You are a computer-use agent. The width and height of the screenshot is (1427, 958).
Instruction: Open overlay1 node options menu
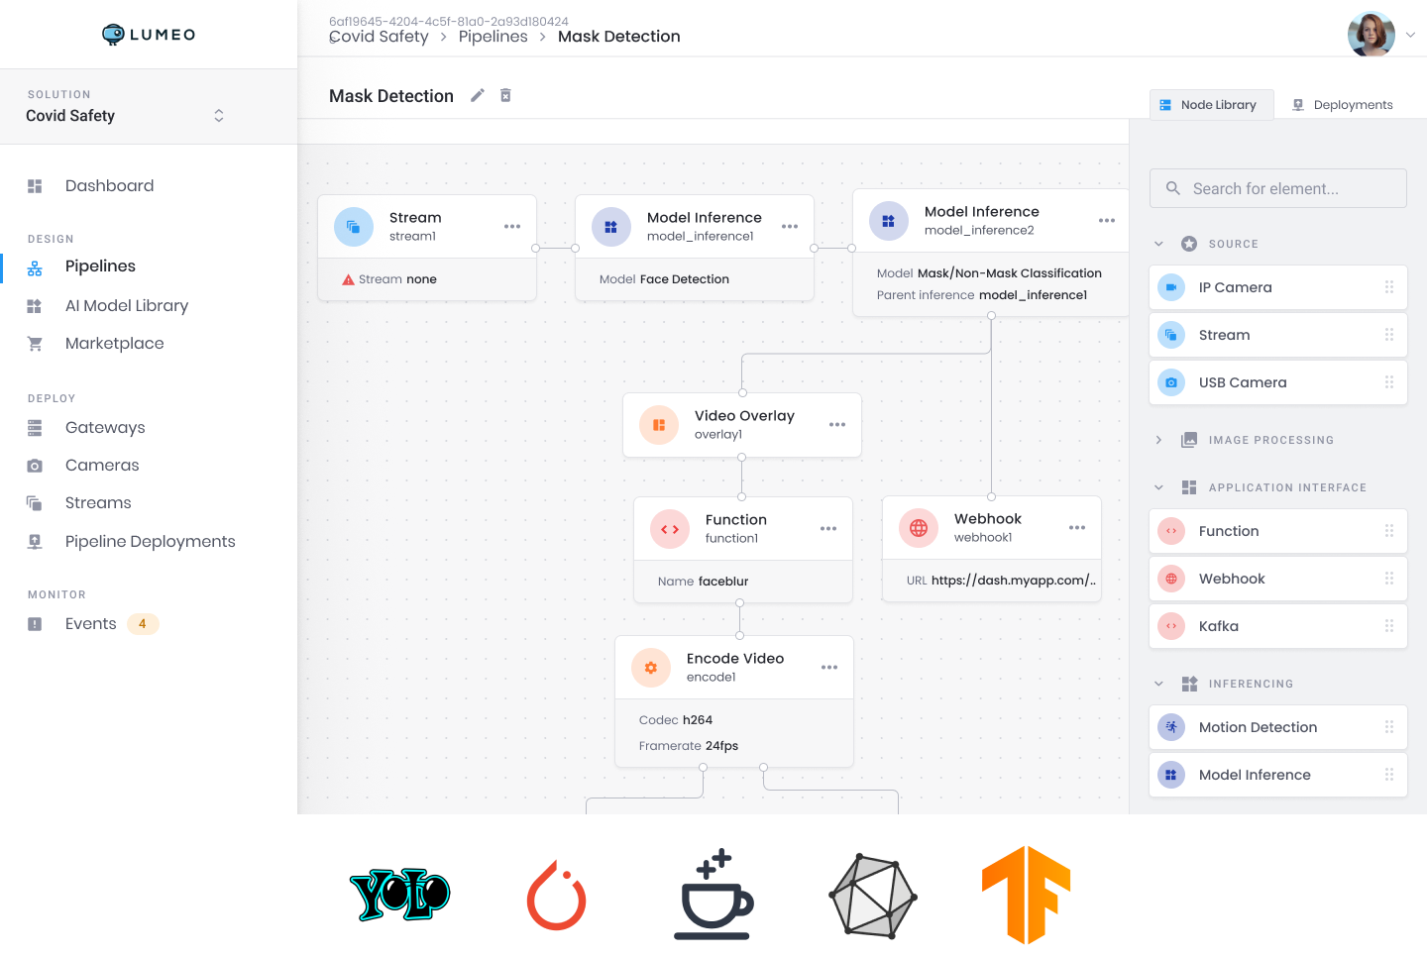click(837, 425)
